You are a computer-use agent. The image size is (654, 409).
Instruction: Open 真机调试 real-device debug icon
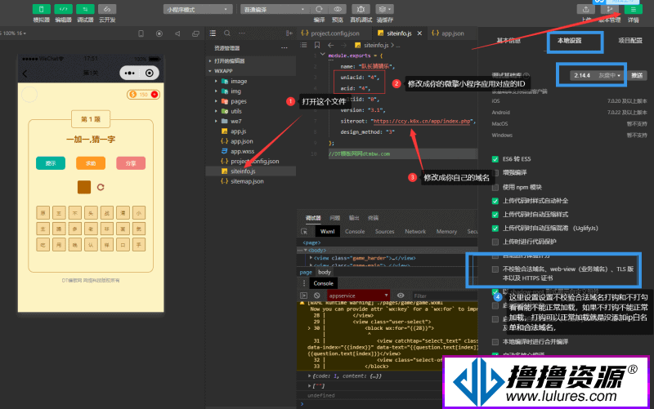click(361, 9)
